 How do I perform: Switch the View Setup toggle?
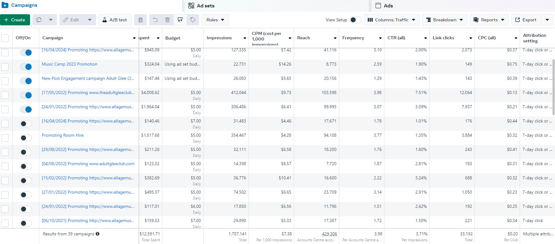pos(355,20)
